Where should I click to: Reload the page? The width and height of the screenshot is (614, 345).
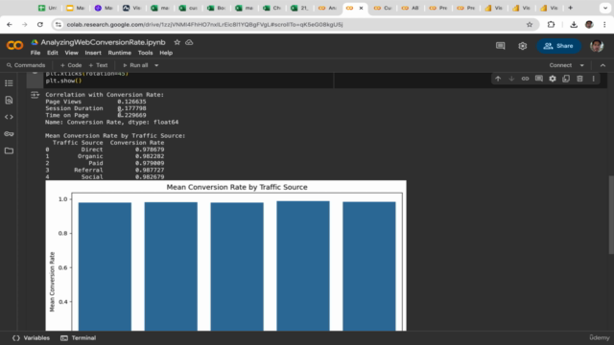[x=40, y=25]
